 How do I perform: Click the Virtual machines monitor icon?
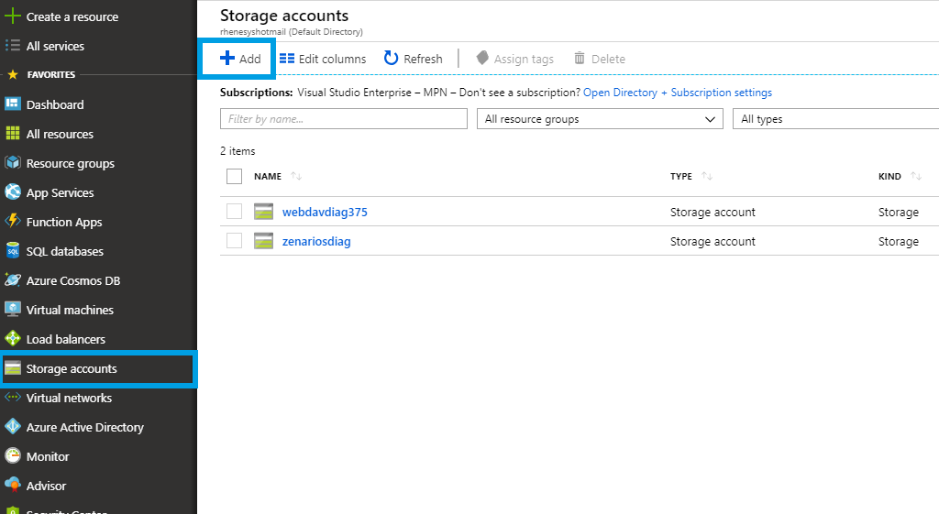pos(13,310)
